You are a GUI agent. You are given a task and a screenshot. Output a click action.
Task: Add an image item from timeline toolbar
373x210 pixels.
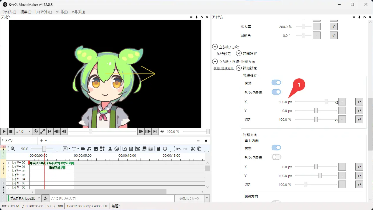(x=96, y=149)
